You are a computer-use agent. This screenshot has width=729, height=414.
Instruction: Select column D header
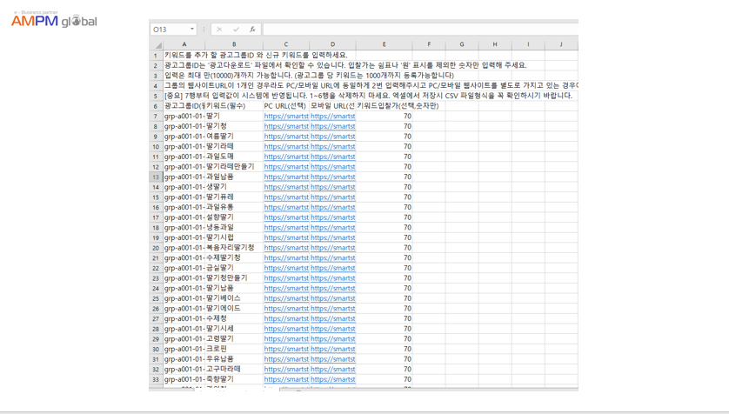(332, 44)
